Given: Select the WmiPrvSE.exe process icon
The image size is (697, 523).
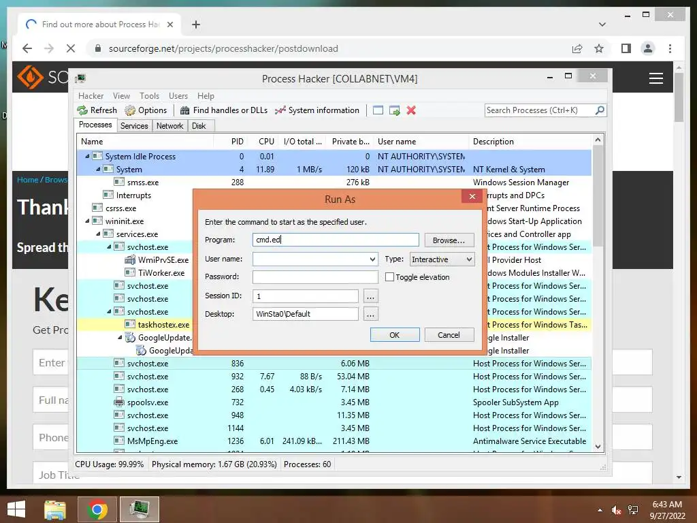Looking at the screenshot, I should [130, 259].
